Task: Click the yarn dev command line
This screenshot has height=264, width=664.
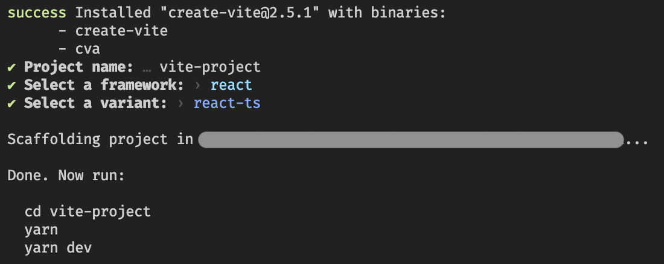Action: pos(58,248)
